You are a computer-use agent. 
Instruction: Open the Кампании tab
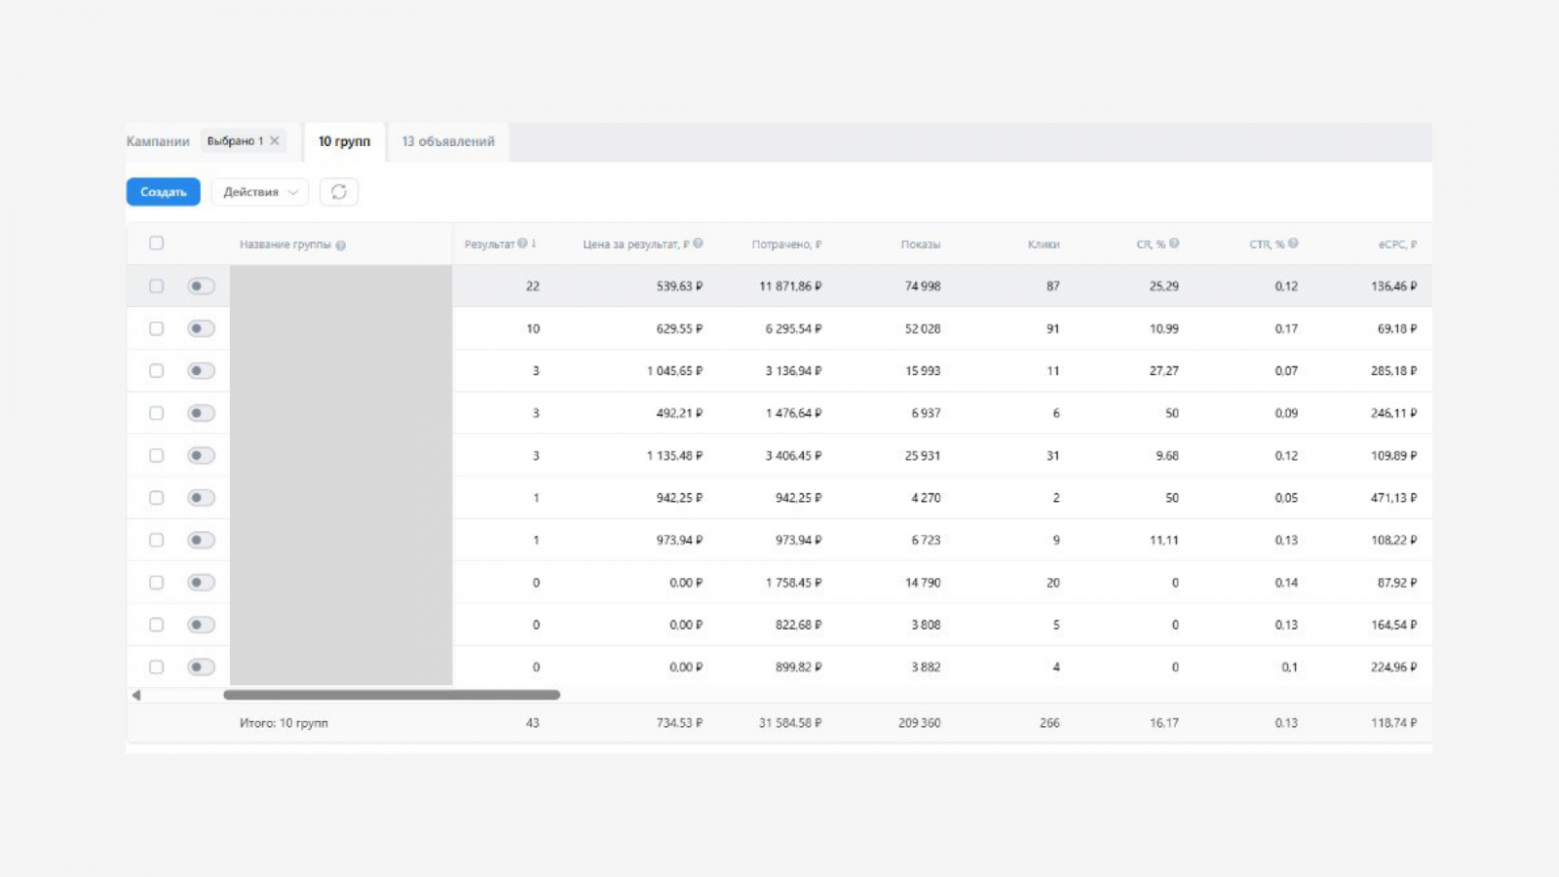coord(158,141)
